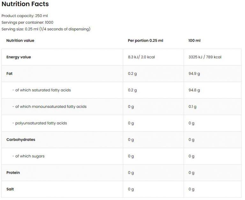Click the Servings per container line
Viewport: 245px width, 200px height.
[27, 22]
